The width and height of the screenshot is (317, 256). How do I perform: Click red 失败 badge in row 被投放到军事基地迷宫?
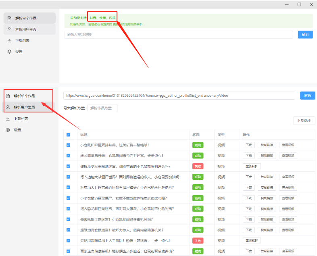click(198, 166)
